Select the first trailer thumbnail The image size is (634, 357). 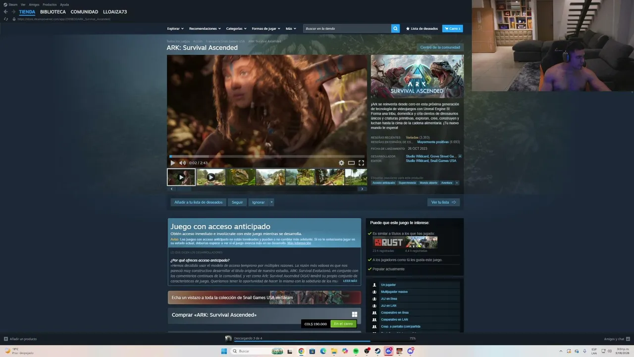181,177
